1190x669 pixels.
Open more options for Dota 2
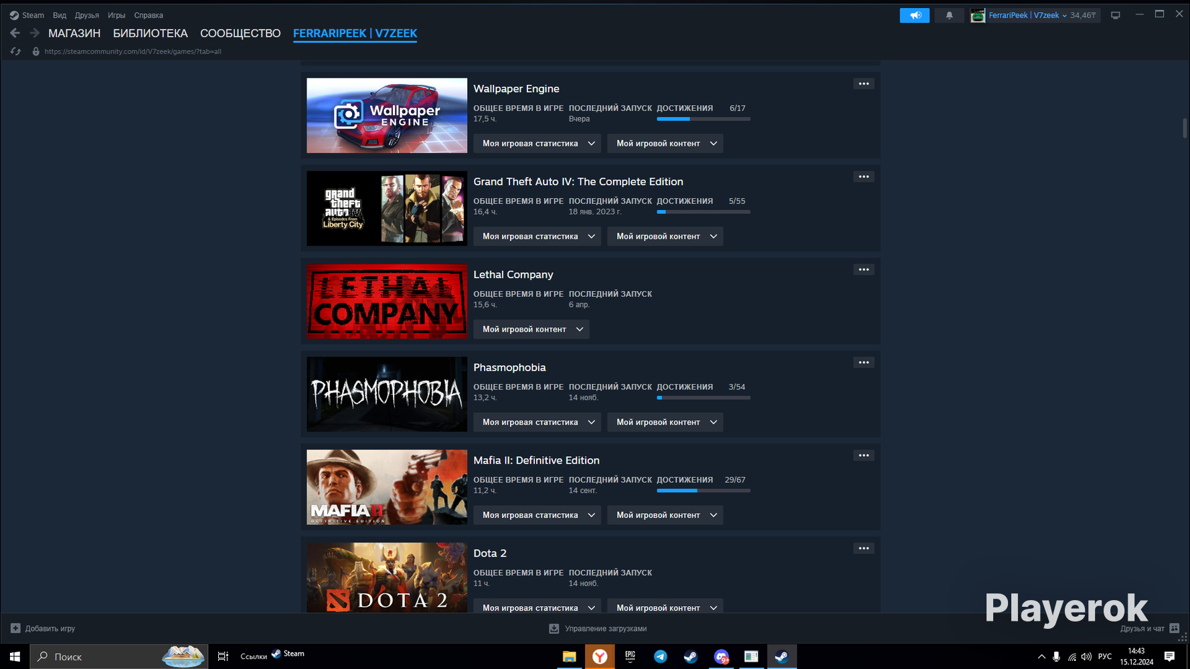[863, 549]
